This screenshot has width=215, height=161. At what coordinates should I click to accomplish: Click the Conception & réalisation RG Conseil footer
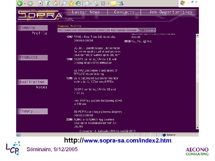click(107, 131)
